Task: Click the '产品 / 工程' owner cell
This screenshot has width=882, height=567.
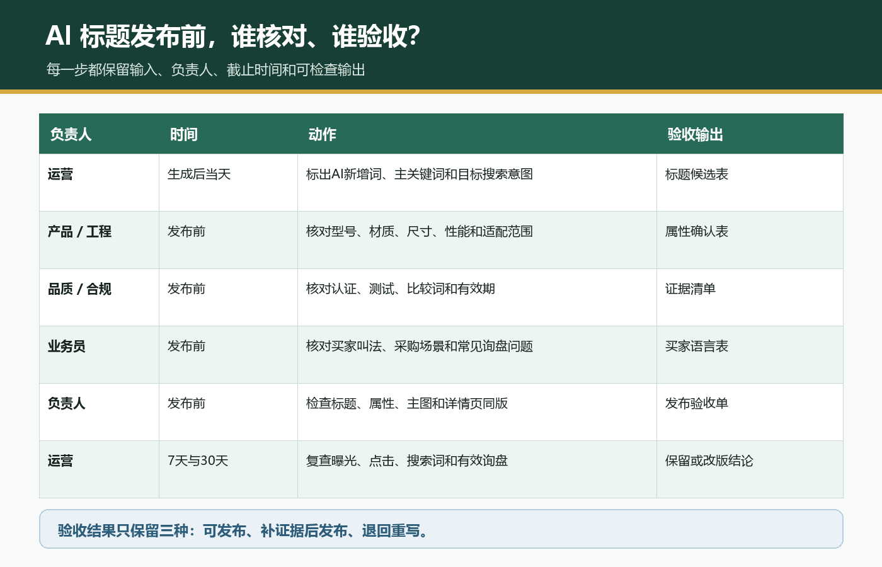Action: [99, 240]
